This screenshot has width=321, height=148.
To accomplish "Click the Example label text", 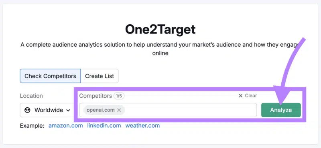I will (32, 126).
